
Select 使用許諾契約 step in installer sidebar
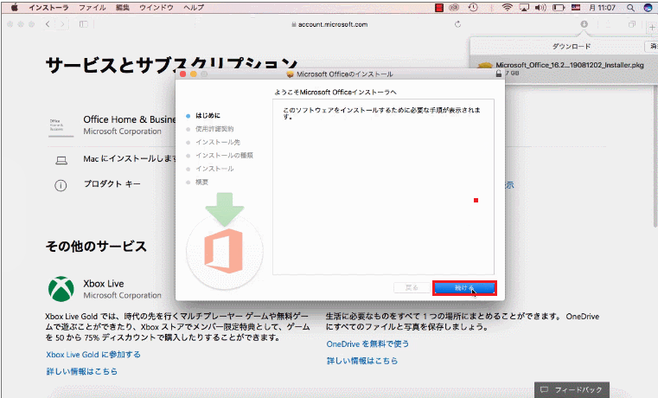214,129
